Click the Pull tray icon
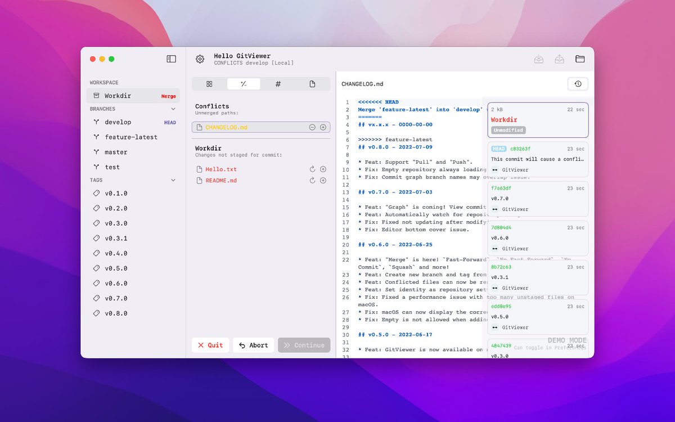This screenshot has height=422, width=675. pyautogui.click(x=539, y=59)
